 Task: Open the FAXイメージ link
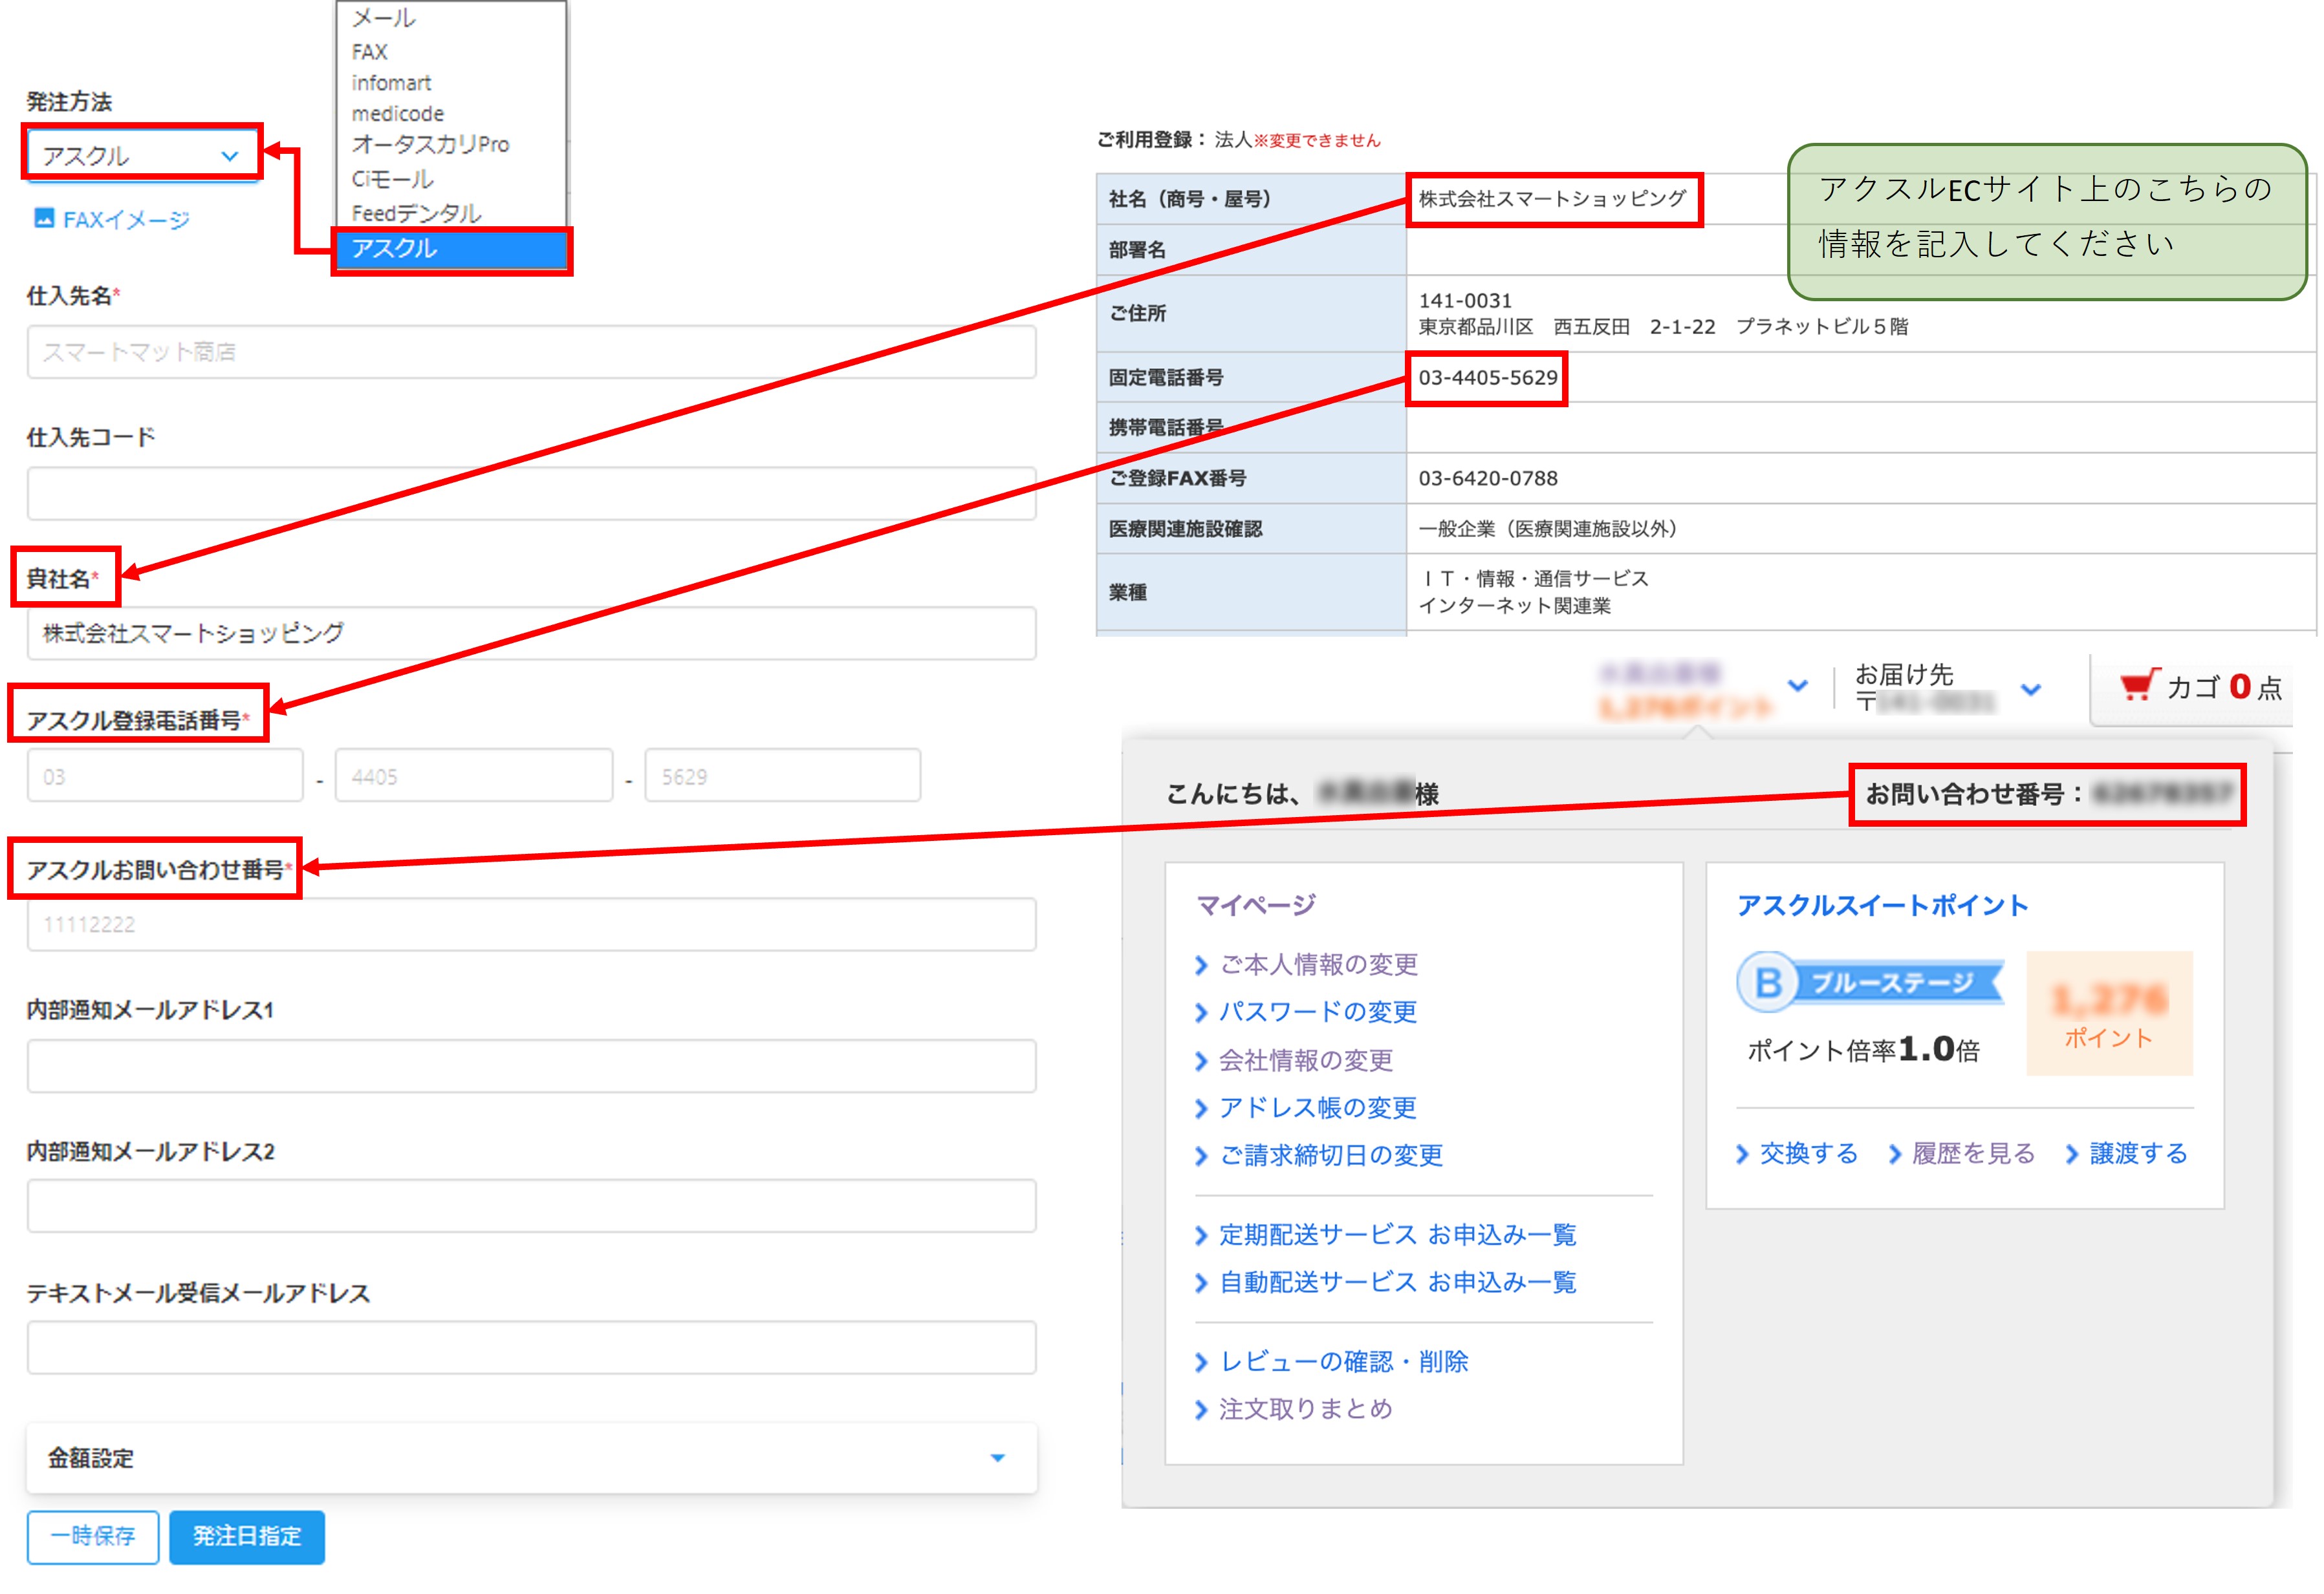click(126, 219)
